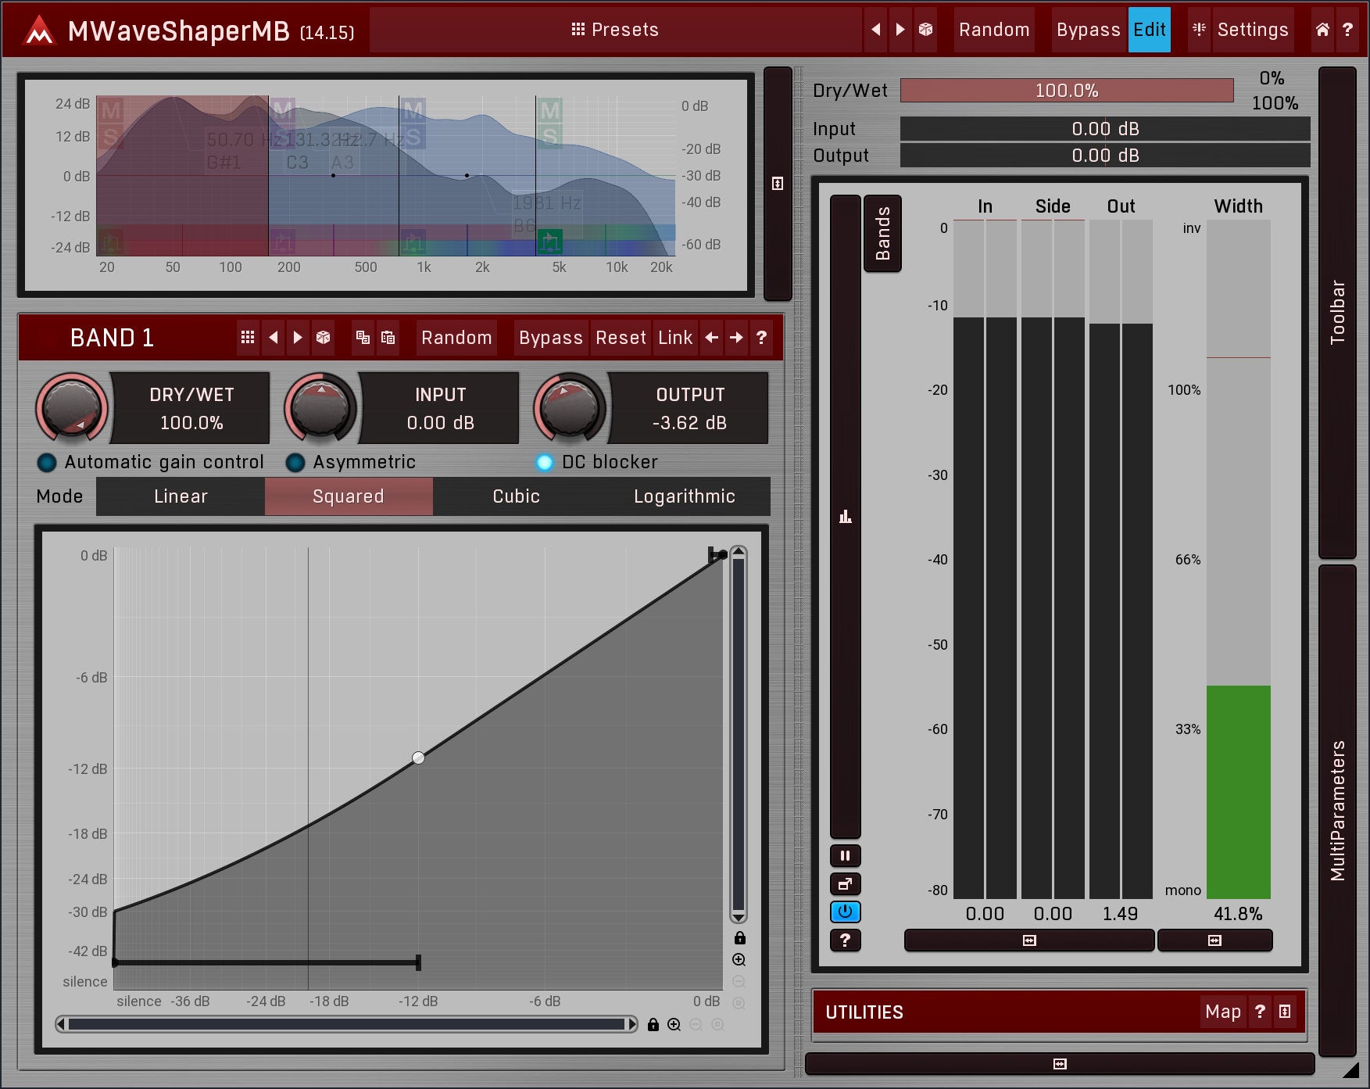Pause the meters display

845,856
